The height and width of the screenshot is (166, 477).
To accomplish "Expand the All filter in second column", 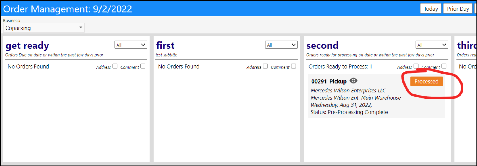I will coord(432,45).
